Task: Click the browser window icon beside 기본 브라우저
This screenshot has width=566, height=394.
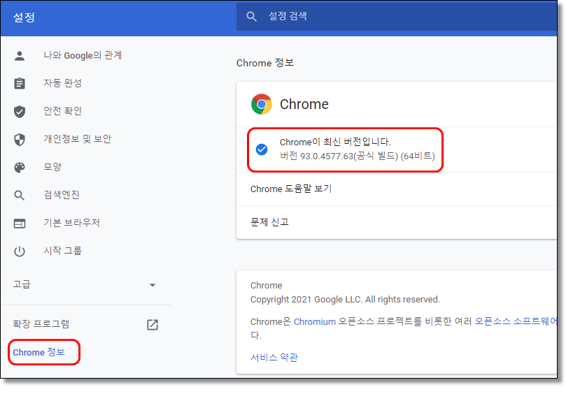Action: [20, 224]
